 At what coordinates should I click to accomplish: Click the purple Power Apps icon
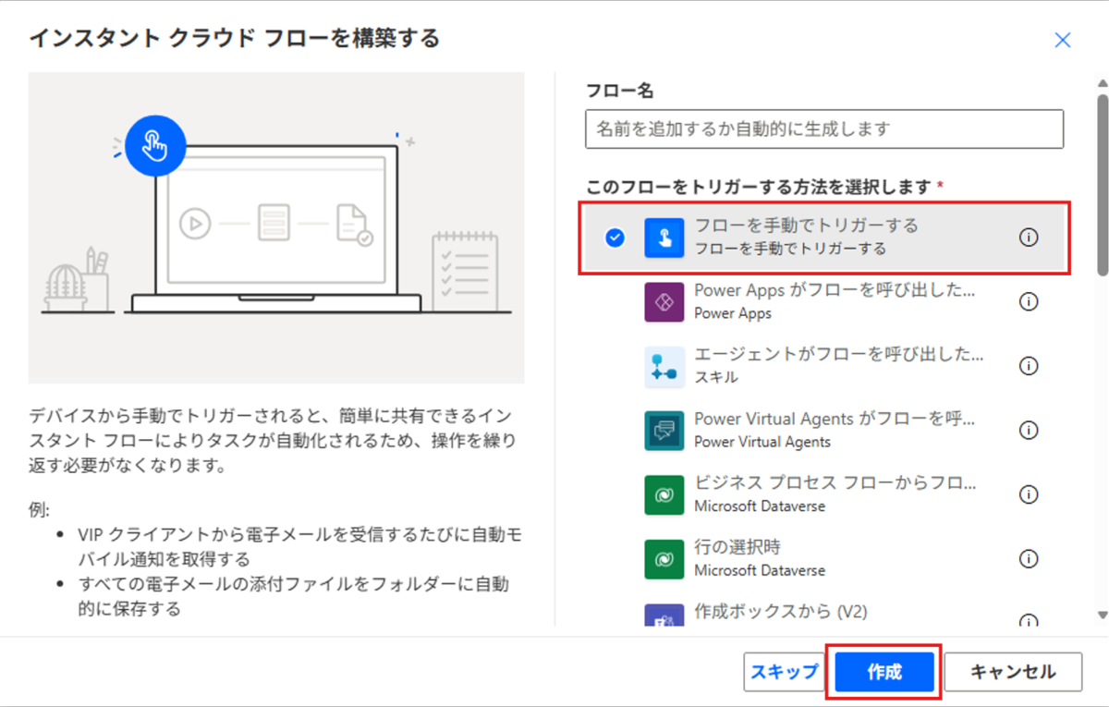664,302
